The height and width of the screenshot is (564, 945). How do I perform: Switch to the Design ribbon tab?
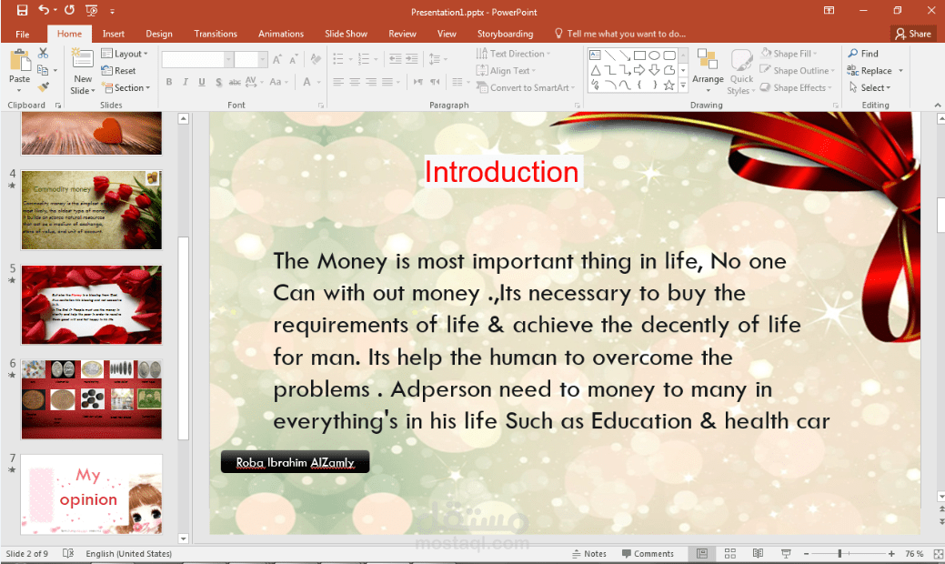[159, 34]
